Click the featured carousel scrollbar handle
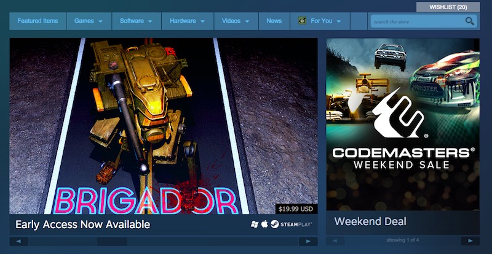Viewport: 492px width, 254px height. [x=111, y=241]
